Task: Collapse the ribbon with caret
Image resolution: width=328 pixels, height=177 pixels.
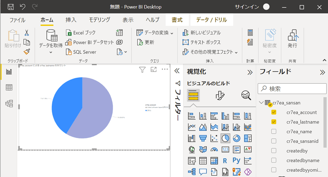Action: [324, 60]
